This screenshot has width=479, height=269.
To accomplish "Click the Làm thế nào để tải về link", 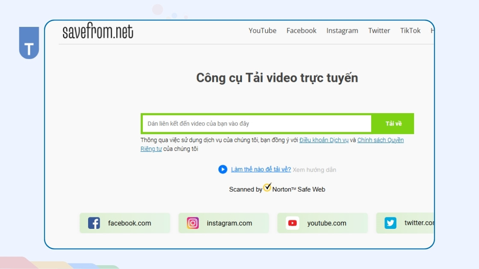I will click(261, 170).
